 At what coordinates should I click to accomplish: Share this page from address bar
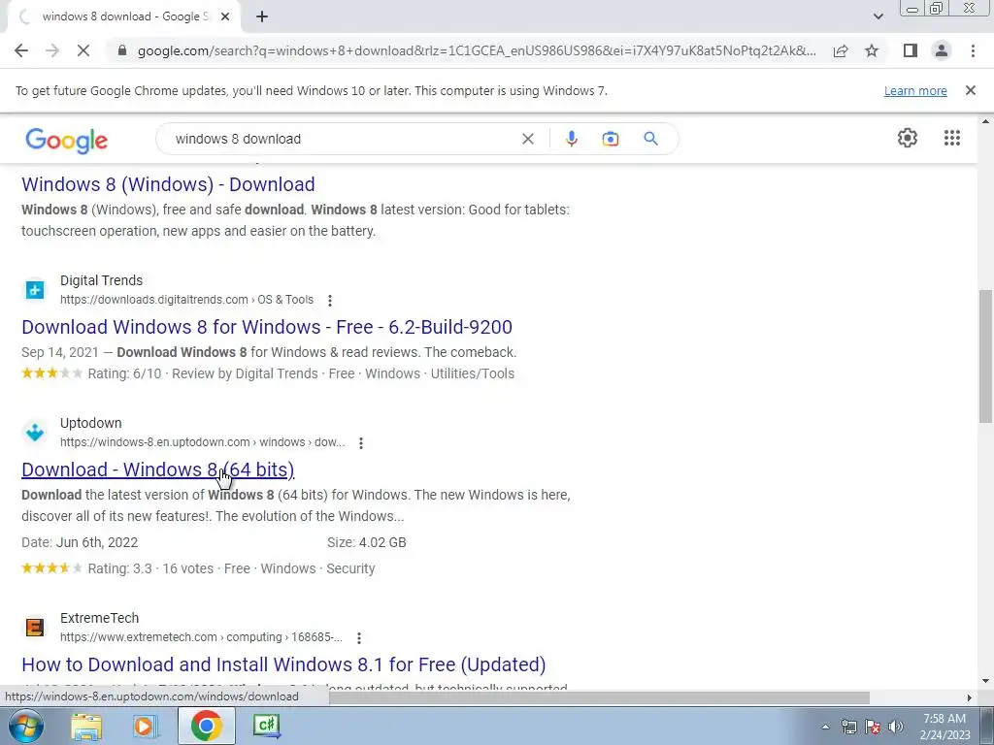pos(841,50)
